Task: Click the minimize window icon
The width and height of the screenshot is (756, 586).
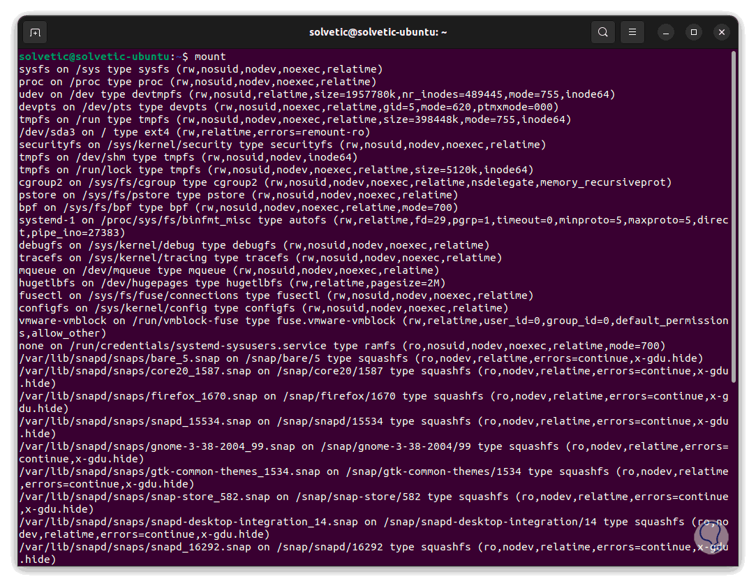Action: click(665, 32)
